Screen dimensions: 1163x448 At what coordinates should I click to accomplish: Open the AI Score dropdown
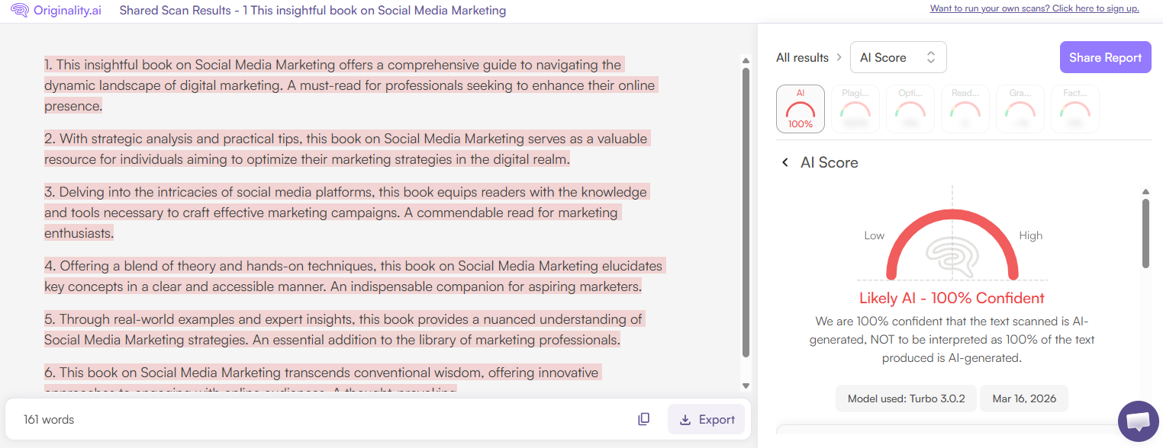tap(898, 57)
